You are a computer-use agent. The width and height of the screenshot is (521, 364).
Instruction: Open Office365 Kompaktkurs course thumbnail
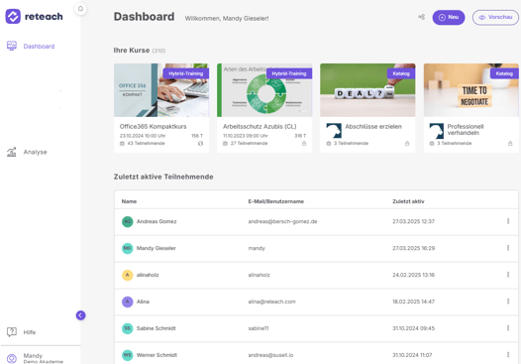tap(161, 90)
